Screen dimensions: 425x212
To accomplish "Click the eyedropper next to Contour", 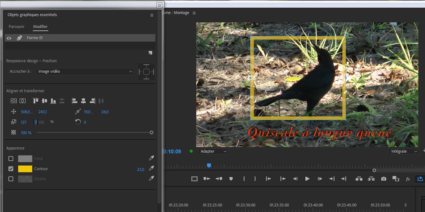I will point(151,169).
